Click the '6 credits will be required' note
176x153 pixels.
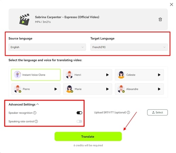point(88,145)
